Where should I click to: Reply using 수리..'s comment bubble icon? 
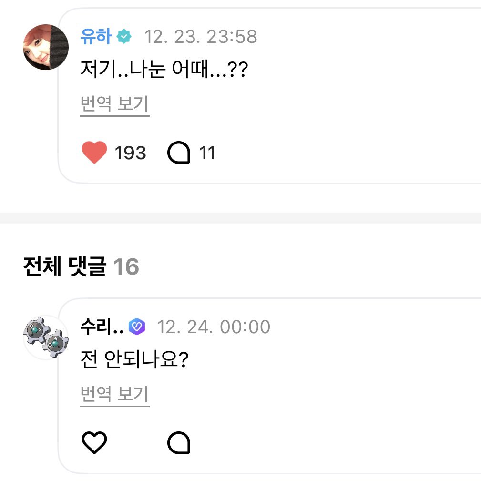[179, 444]
